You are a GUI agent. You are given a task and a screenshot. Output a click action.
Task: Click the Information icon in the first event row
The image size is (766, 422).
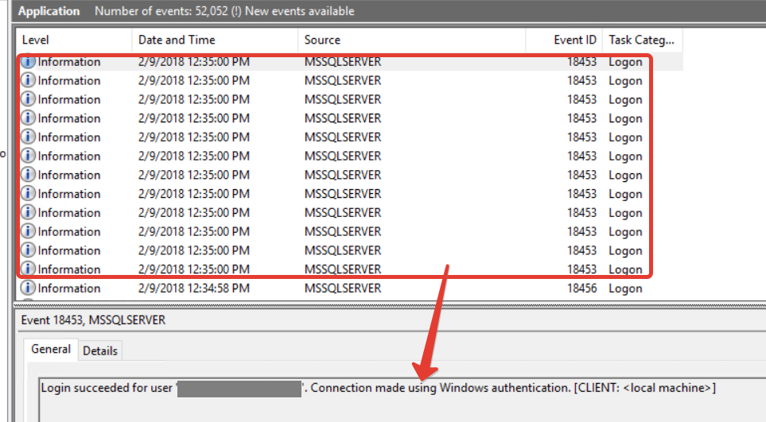pos(29,62)
